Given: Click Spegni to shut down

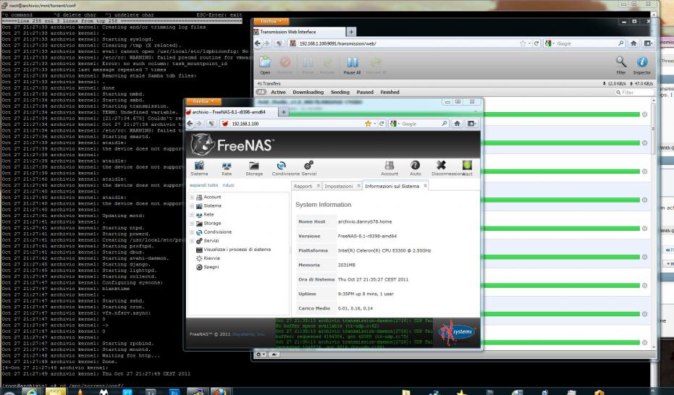Looking at the screenshot, I should (x=208, y=267).
